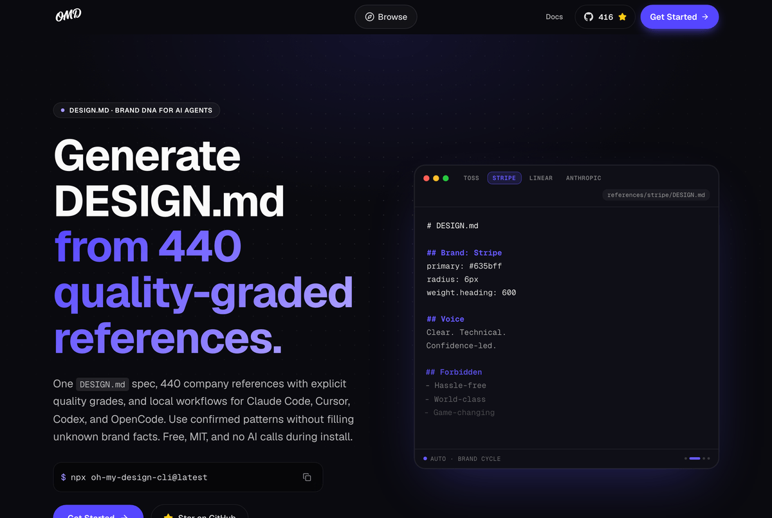Copy the npx command with copy icon
This screenshot has width=772, height=518.
point(307,478)
